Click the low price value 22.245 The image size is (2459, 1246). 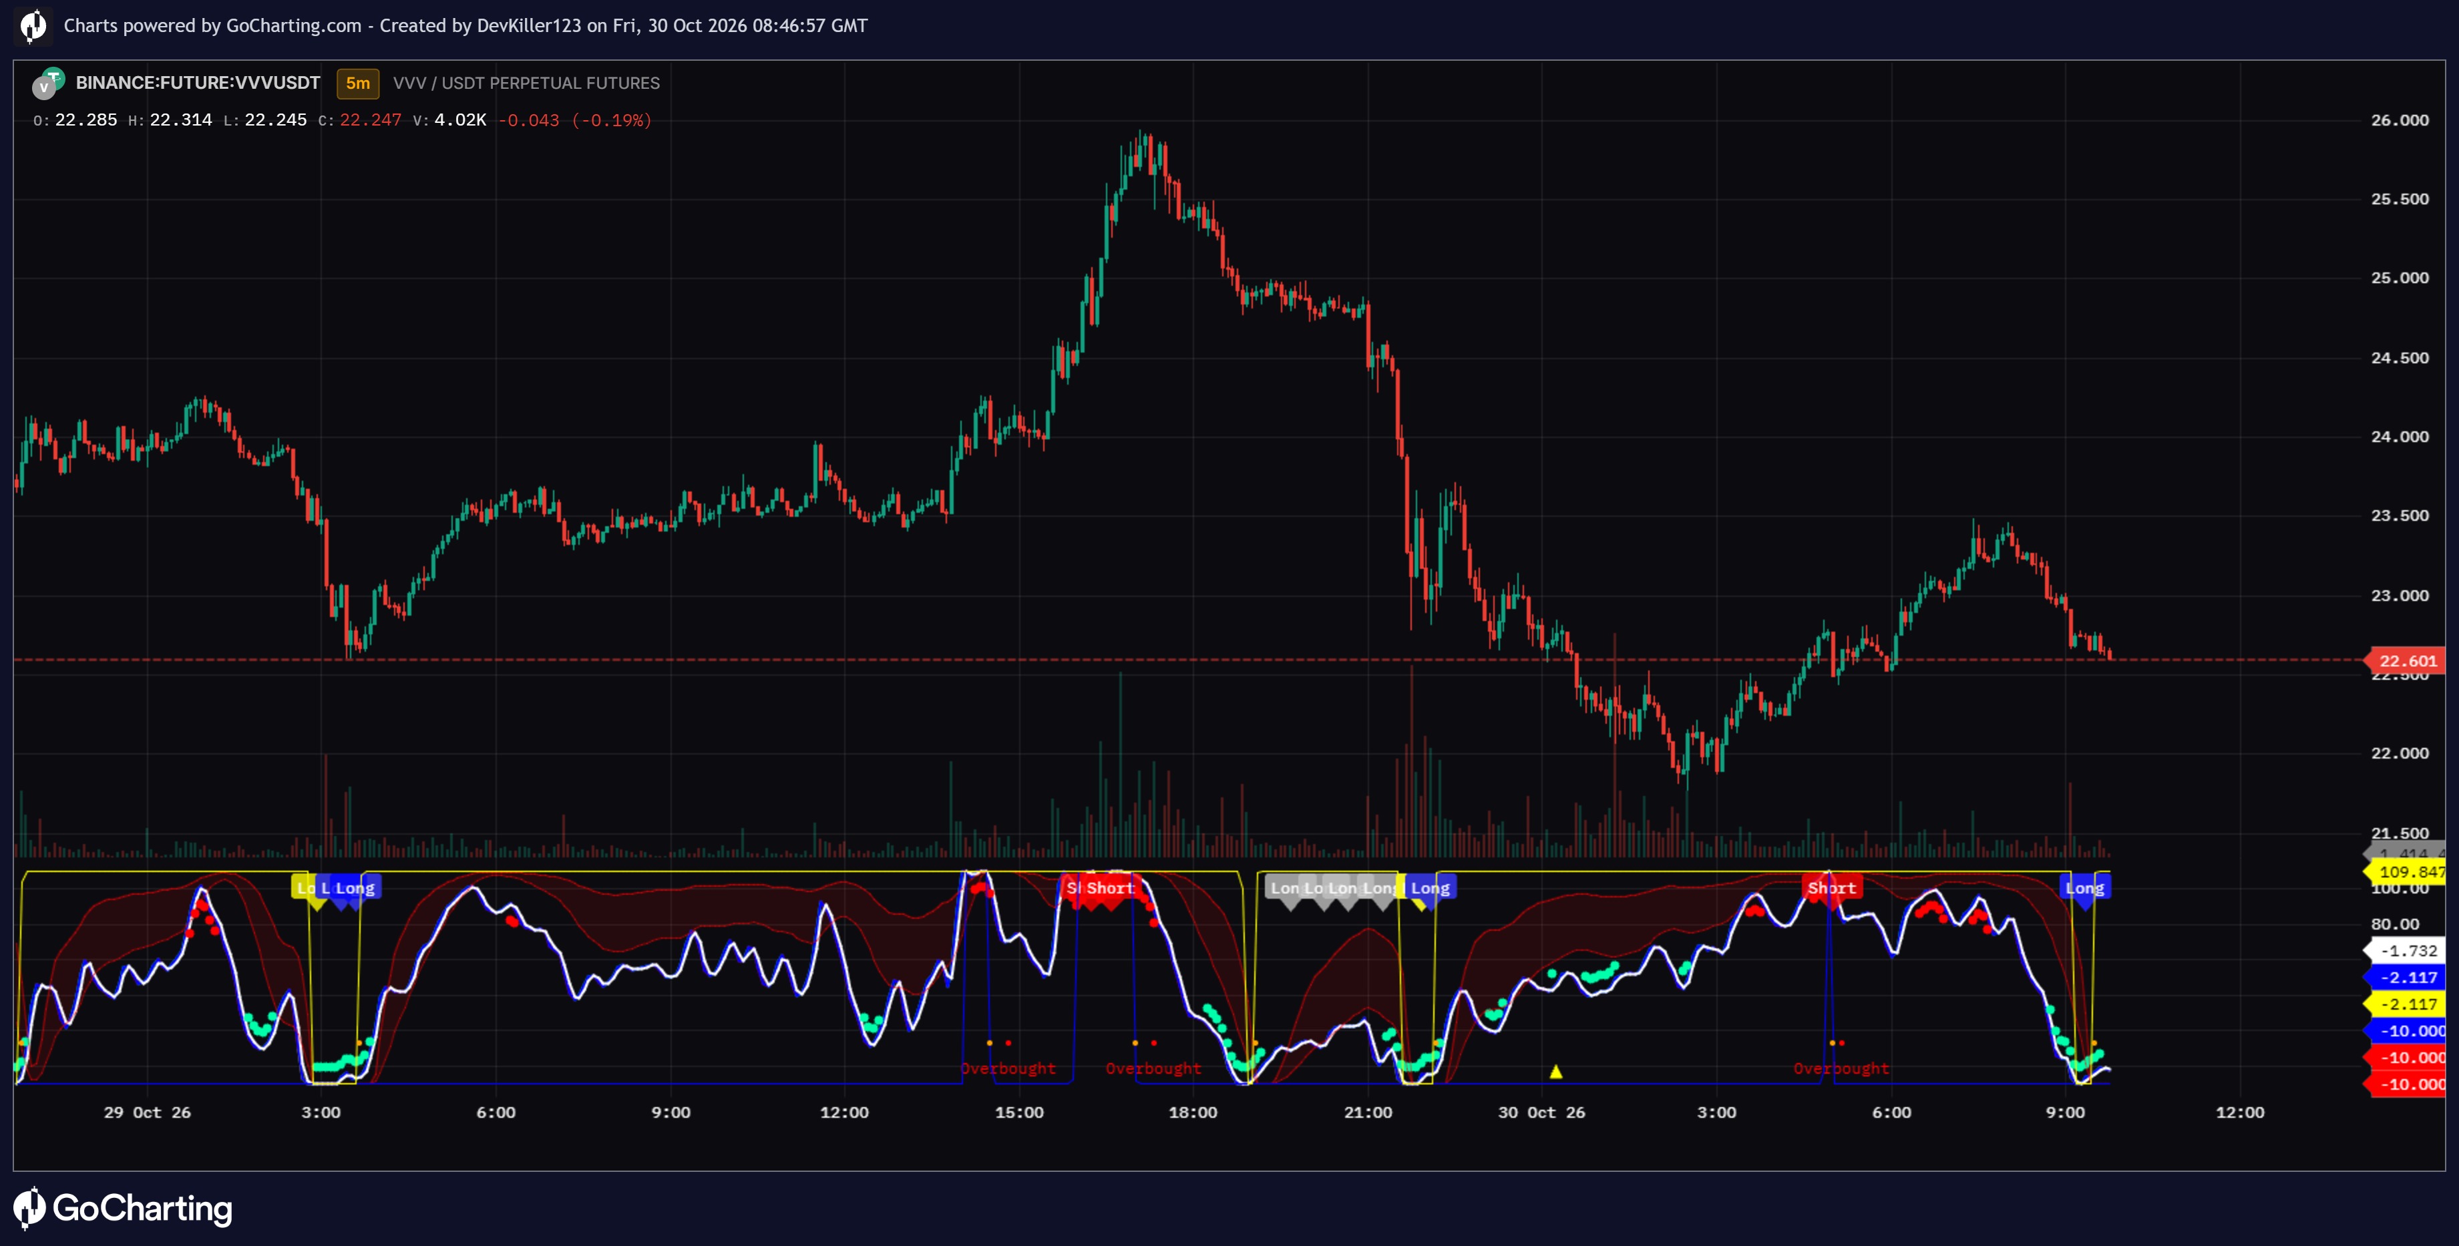[276, 120]
